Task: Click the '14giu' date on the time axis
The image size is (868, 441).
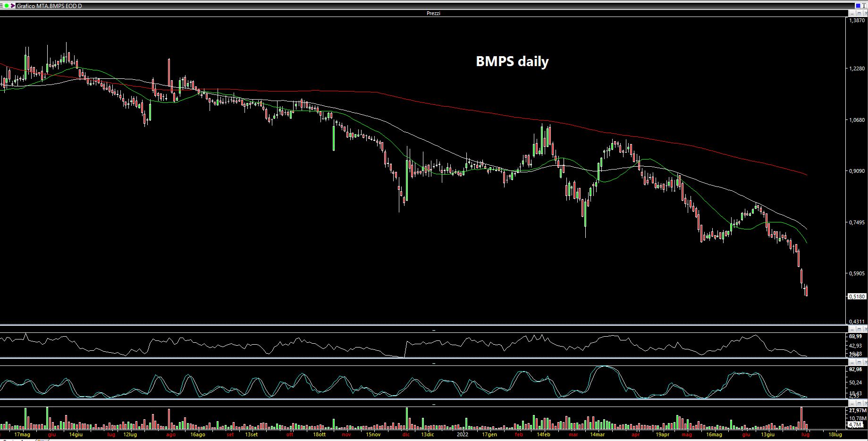Action: pos(76,434)
